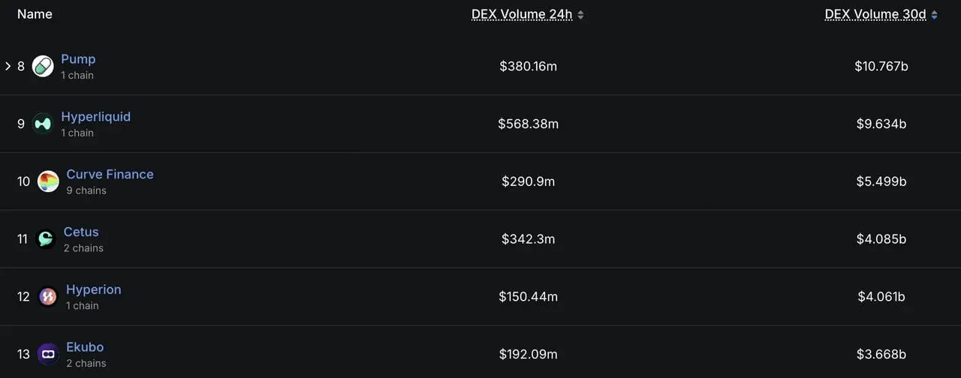Image resolution: width=961 pixels, height=378 pixels.
Task: Click the Name column header
Action: point(35,14)
